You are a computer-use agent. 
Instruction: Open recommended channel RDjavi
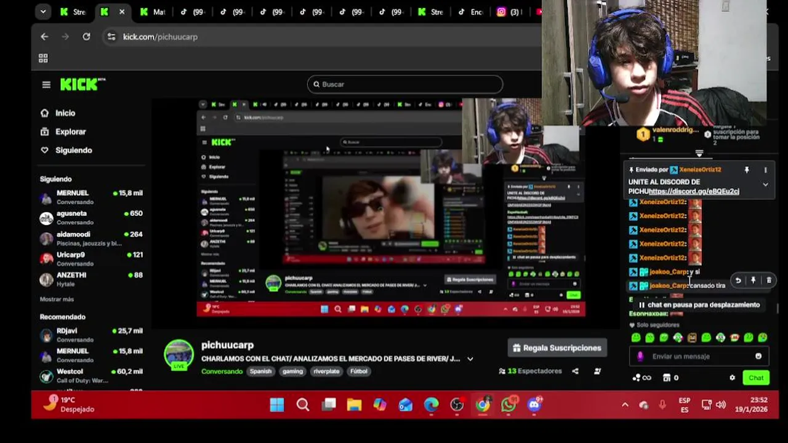pos(91,335)
